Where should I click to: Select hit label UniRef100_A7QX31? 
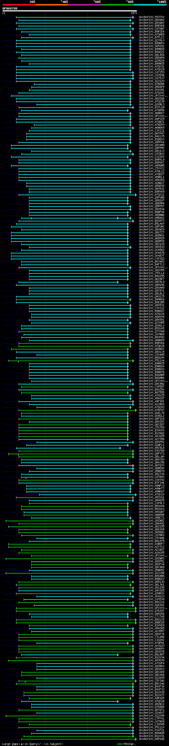[x=151, y=67]
